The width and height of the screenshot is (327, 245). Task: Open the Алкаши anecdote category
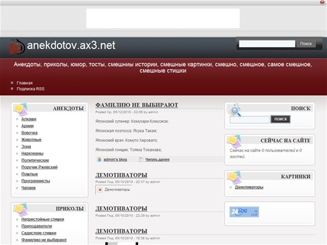(29, 119)
